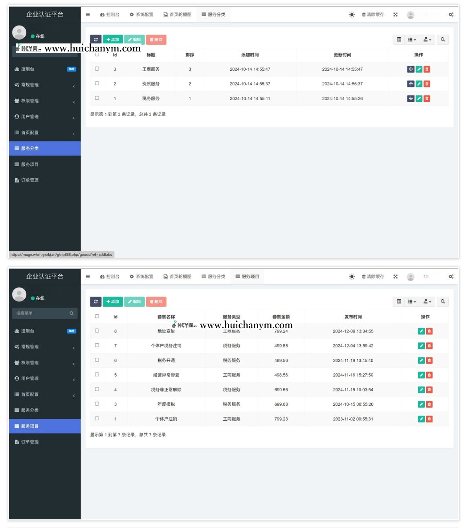Tick the checkbox for 工商服务 row
This screenshot has height=528, width=466.
click(x=97, y=69)
